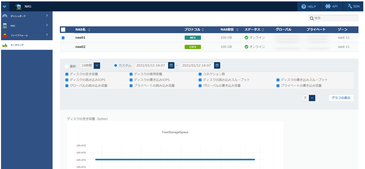Click the Dashboard gauge icon in the sidebar

coord(5,16)
